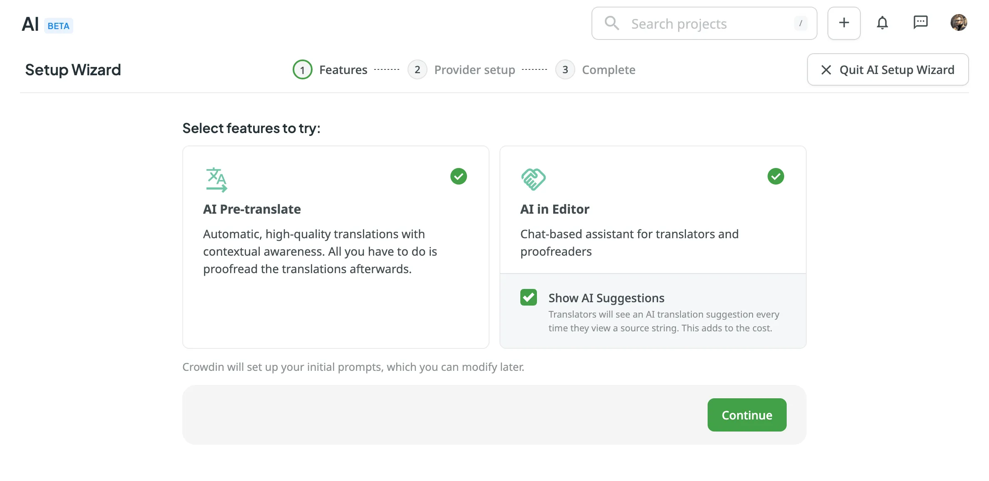The image size is (989, 481).
Task: Click the handshake/editor assistant icon
Action: tap(534, 179)
